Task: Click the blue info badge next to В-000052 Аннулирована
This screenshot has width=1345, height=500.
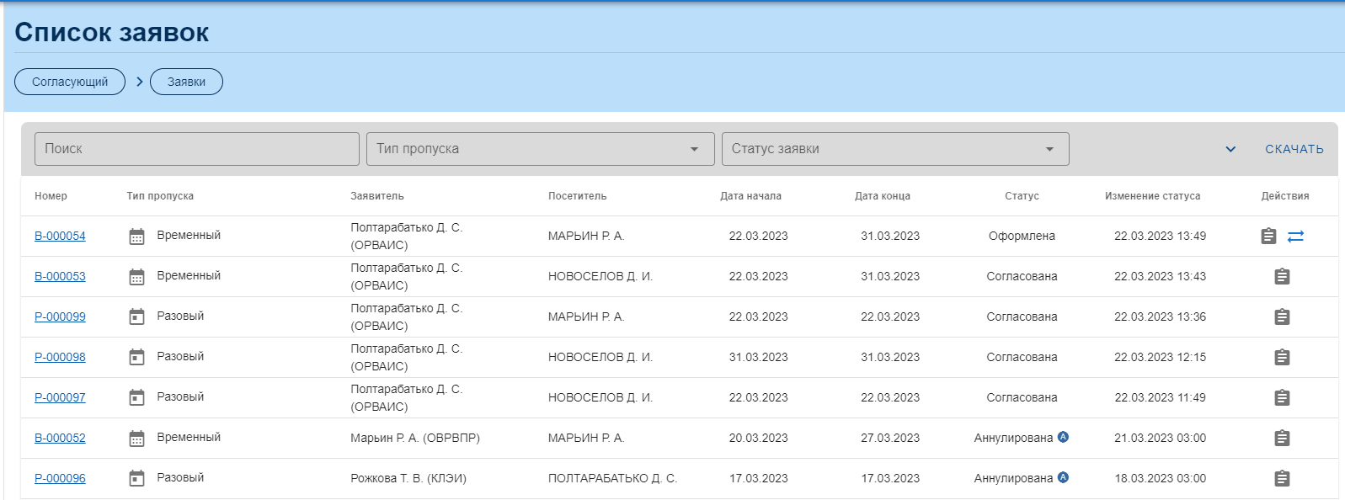Action: click(1063, 437)
